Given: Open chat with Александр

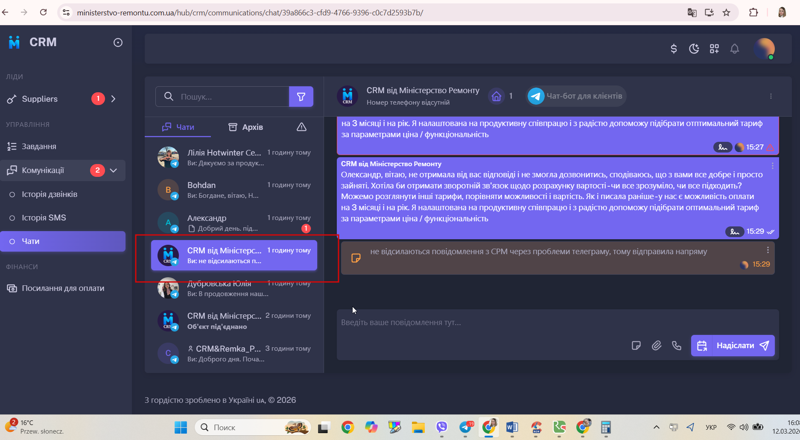Looking at the screenshot, I should pyautogui.click(x=234, y=223).
